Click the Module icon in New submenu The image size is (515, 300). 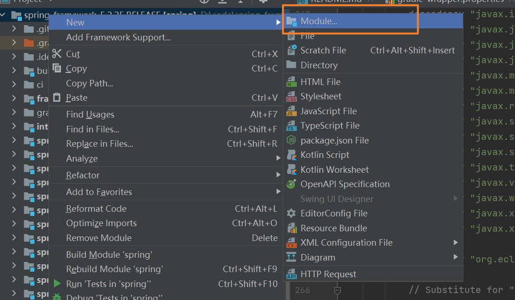[x=292, y=21]
